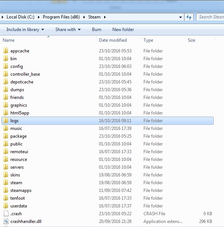Click the 296 KB size cell
Viewport: 224px width, 227px height.
[206, 221]
